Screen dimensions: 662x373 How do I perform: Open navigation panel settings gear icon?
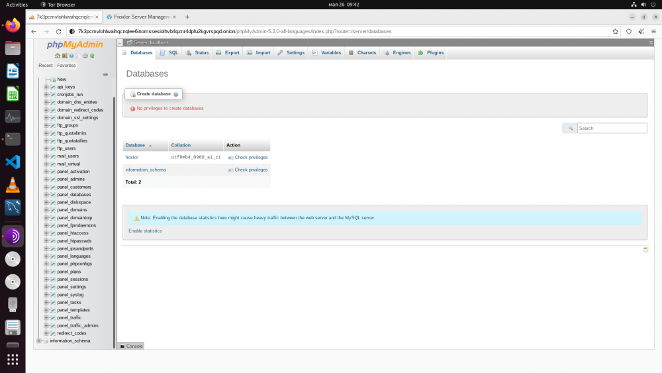click(x=85, y=56)
